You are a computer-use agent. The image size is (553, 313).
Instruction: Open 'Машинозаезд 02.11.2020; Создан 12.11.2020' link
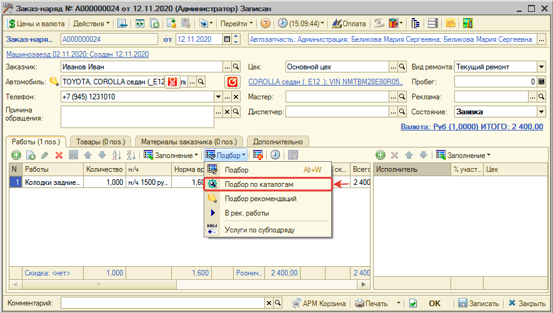77,54
